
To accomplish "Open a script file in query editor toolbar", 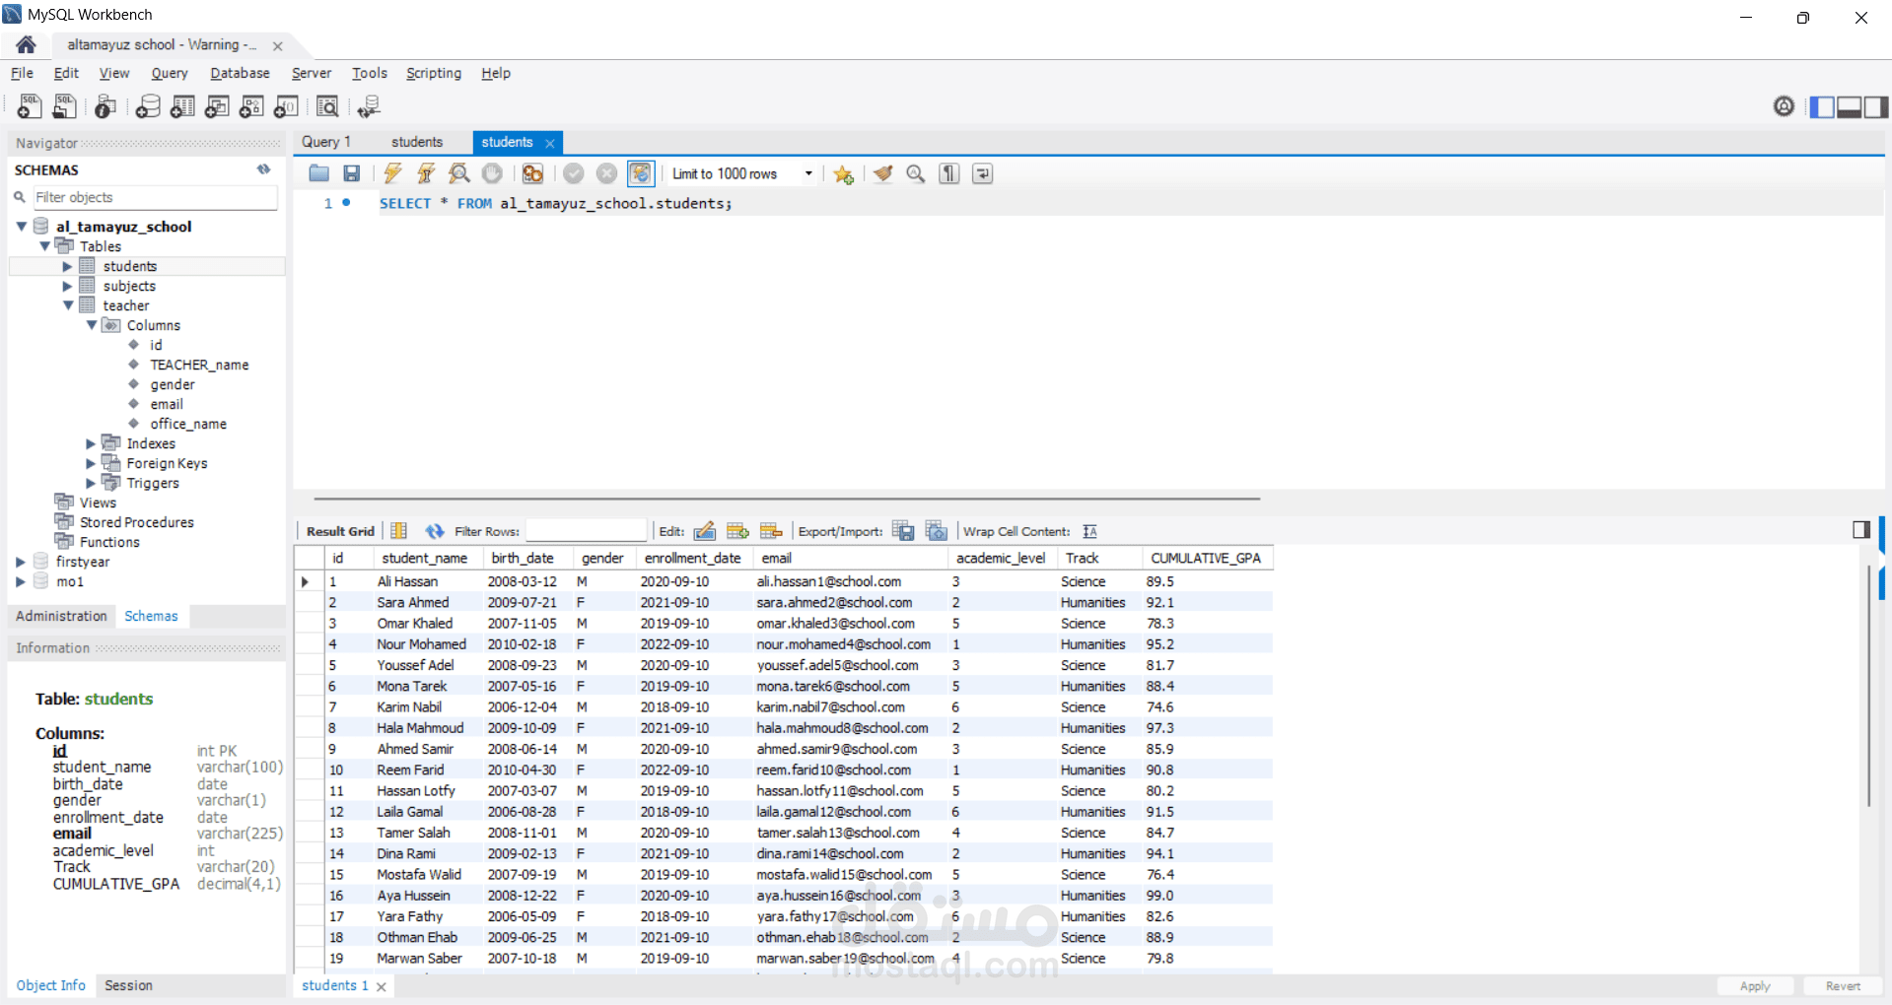I will (x=318, y=173).
